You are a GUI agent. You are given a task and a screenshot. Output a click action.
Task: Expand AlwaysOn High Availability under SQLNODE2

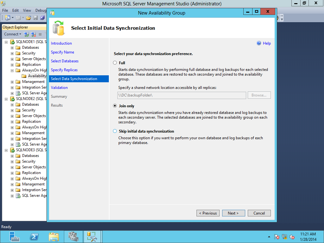point(12,128)
